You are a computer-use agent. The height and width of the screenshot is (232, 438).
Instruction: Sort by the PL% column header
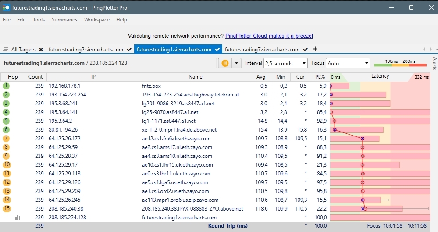point(320,77)
